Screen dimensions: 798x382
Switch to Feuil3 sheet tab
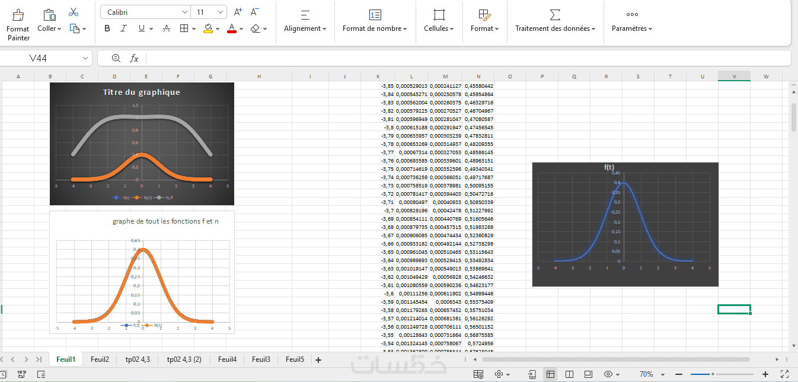[x=261, y=359]
